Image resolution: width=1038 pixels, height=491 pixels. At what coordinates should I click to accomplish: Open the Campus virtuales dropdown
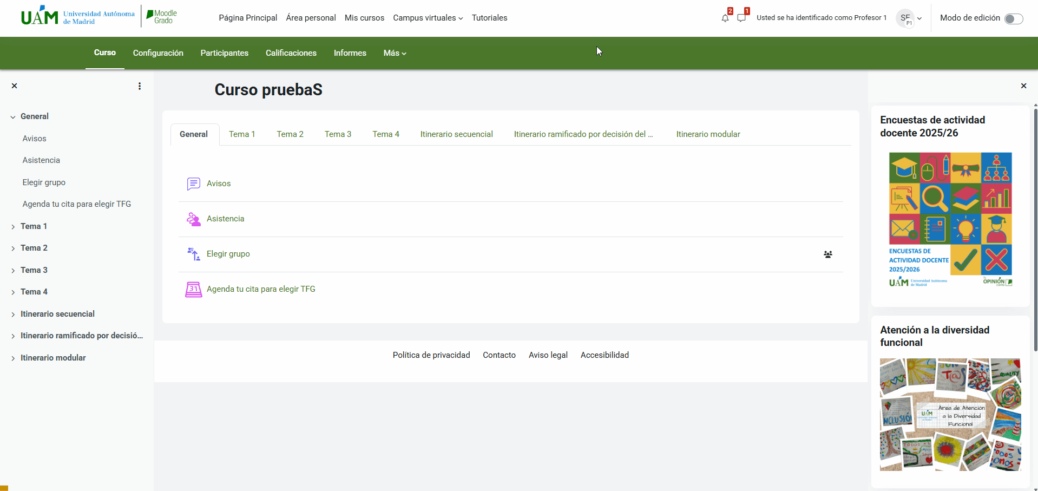[x=427, y=17]
